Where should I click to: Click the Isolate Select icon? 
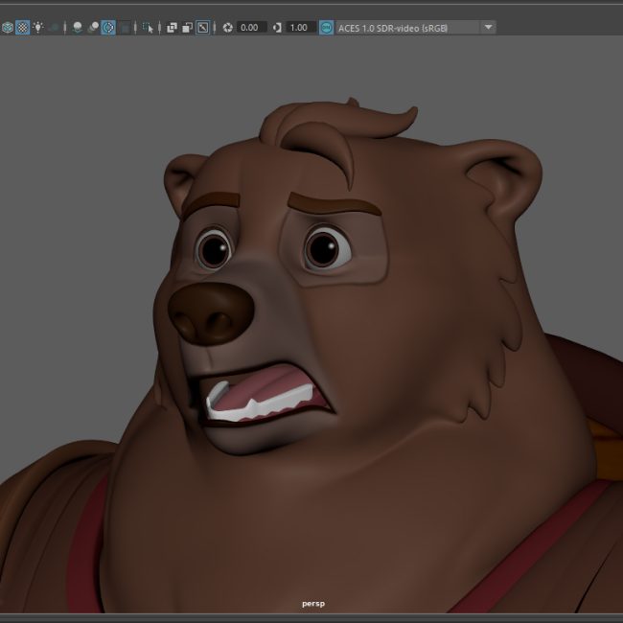147,28
